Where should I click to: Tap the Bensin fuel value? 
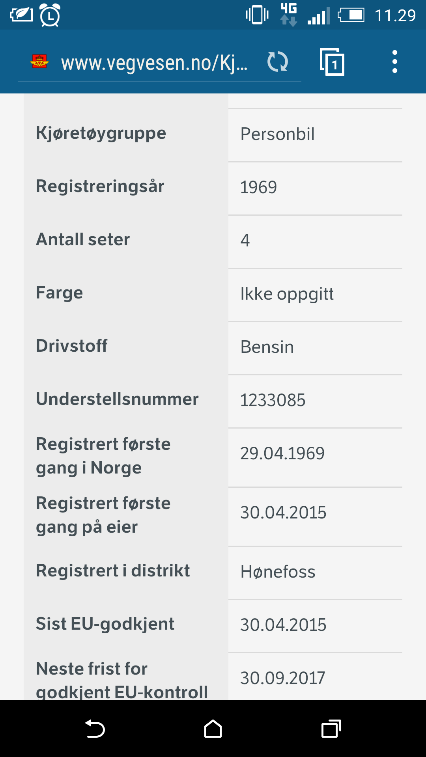coord(267,347)
